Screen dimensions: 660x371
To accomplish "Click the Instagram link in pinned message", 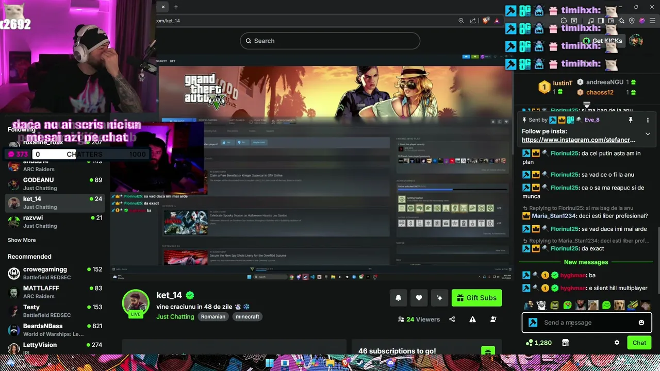I will click(579, 140).
